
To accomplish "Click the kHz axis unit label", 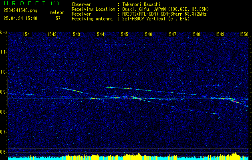I will (4, 32).
